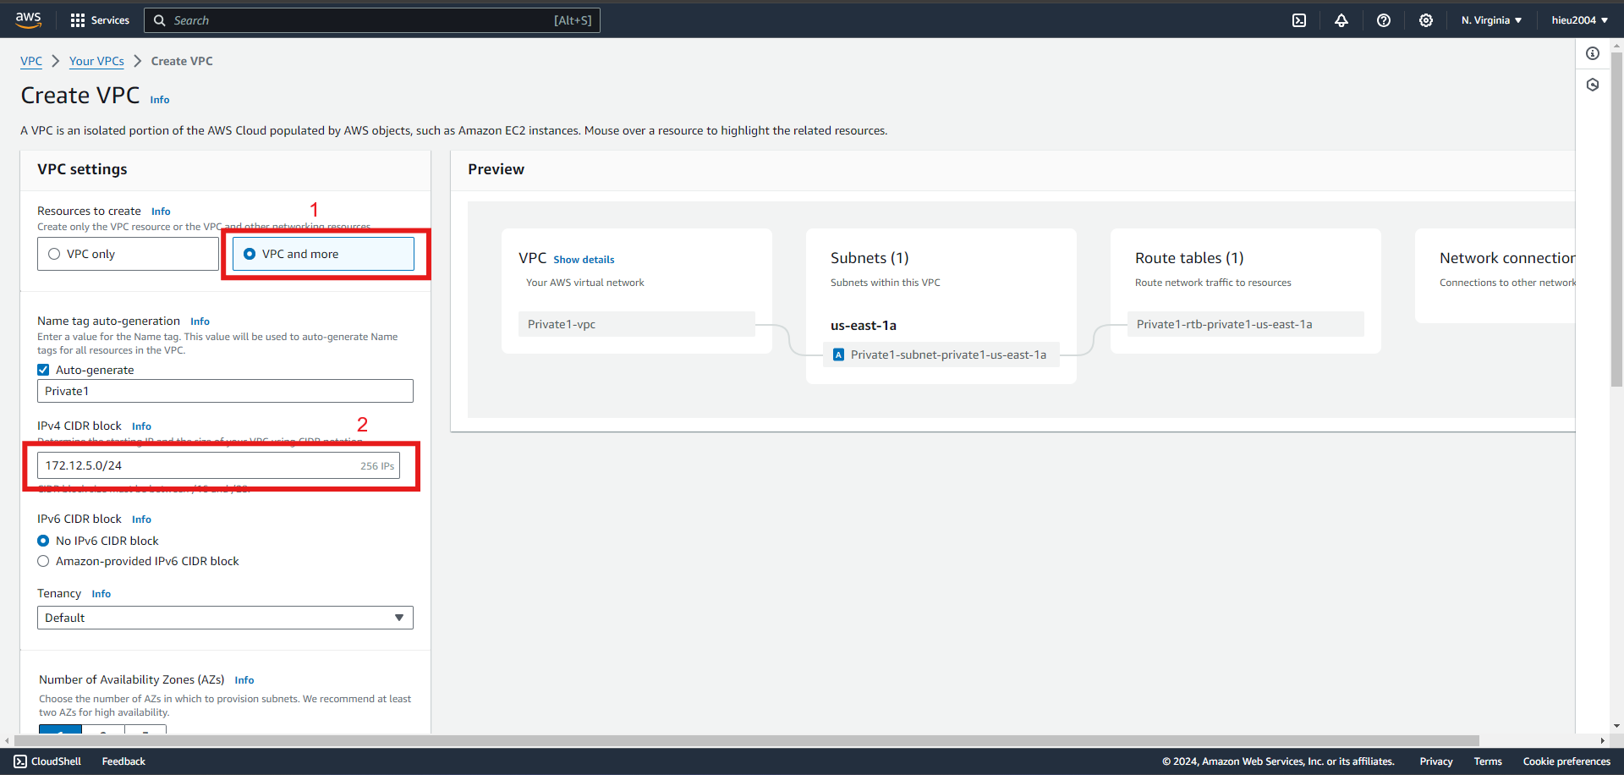
Task: Open the settings gear icon
Action: 1426,20
